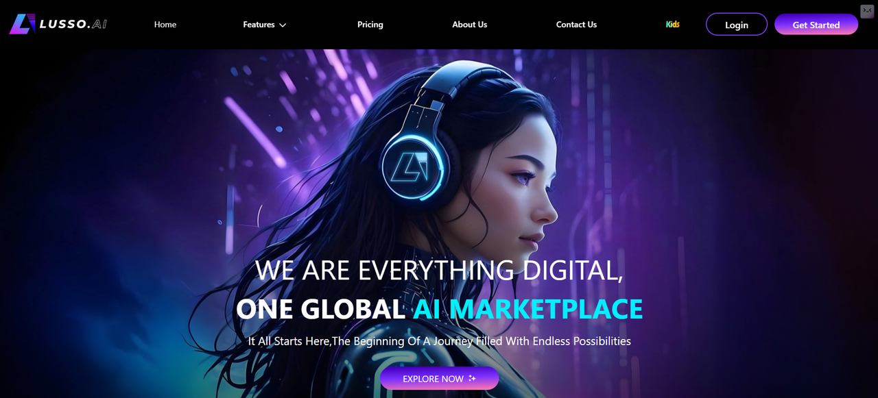Click the cyan AI MARKETPLACE text
This screenshot has height=398, width=878.
[527, 309]
